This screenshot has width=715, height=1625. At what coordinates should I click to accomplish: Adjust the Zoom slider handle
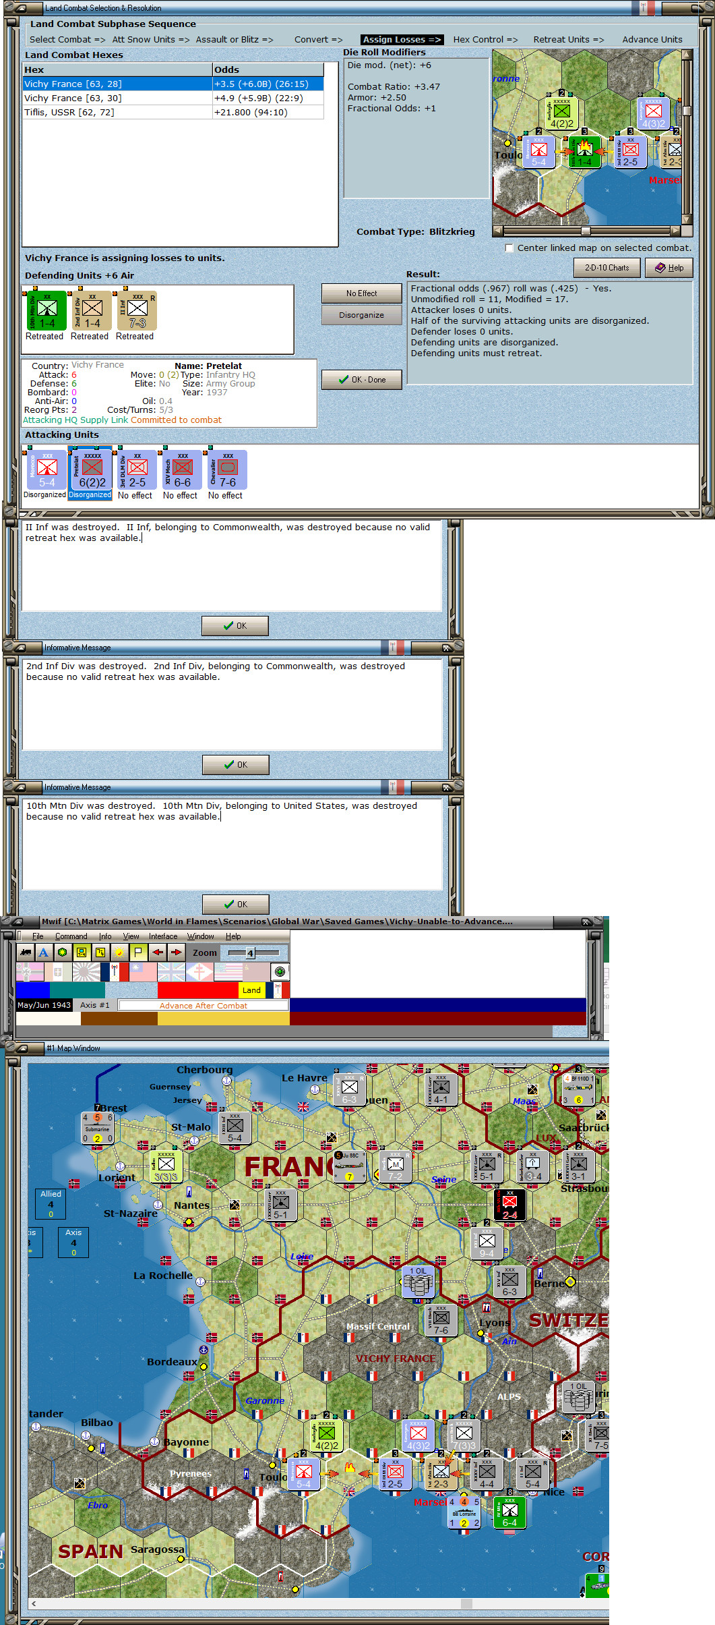point(250,953)
